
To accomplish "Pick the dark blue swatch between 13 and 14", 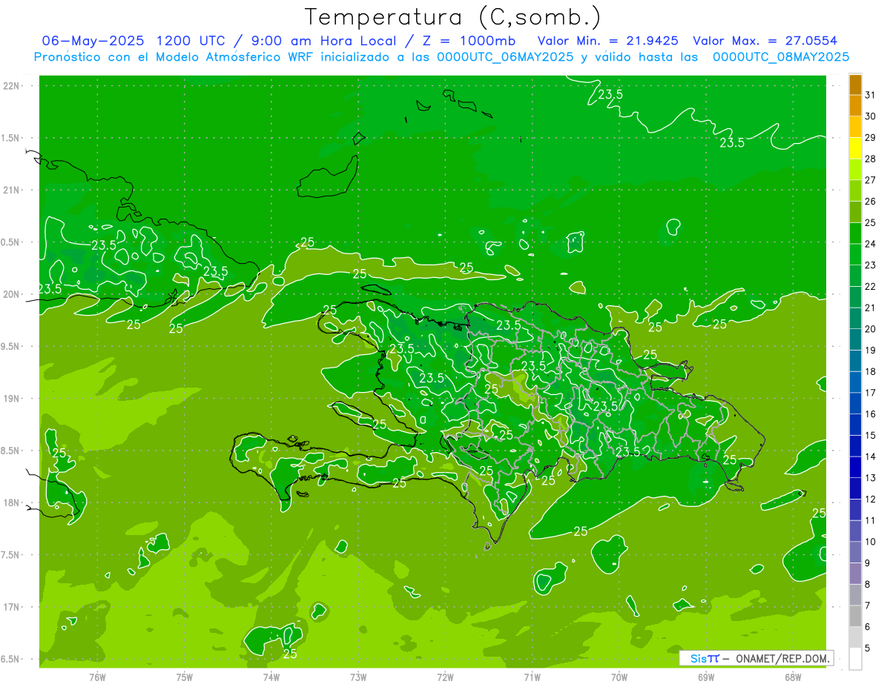I will (855, 468).
